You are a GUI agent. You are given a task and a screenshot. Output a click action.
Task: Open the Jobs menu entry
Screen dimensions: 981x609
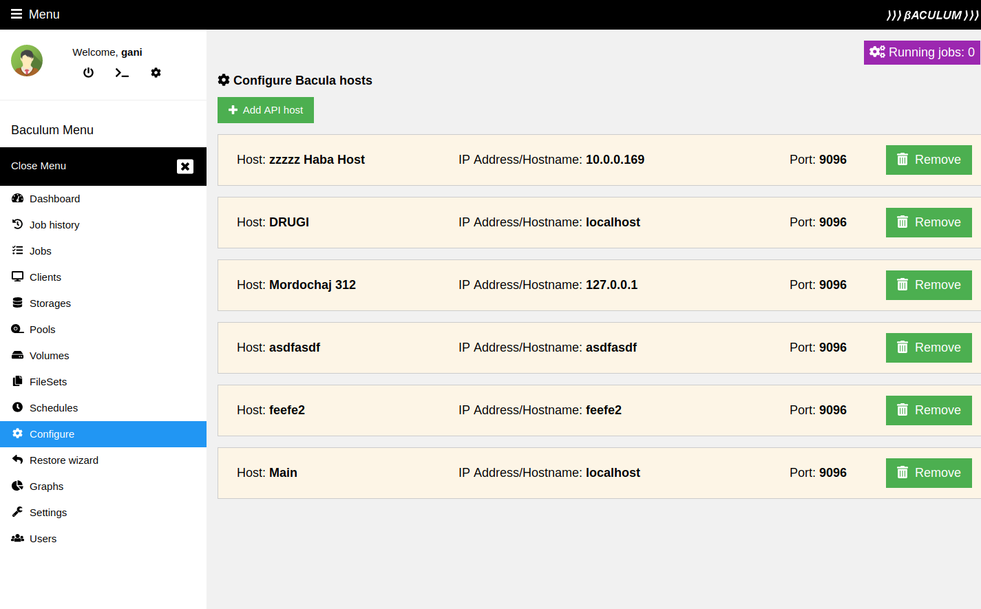click(x=103, y=251)
